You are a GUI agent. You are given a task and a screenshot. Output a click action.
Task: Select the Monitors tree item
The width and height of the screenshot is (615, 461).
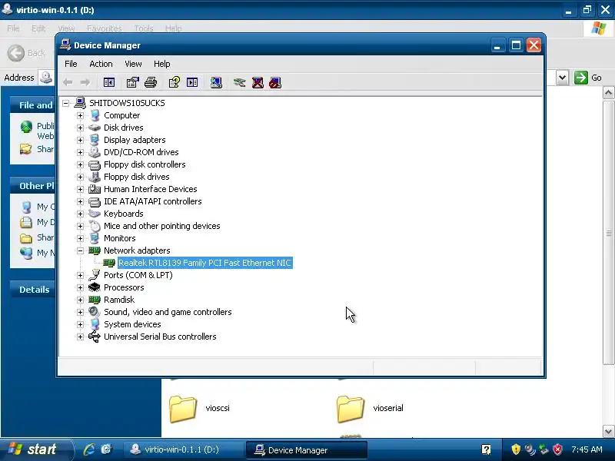(x=120, y=238)
